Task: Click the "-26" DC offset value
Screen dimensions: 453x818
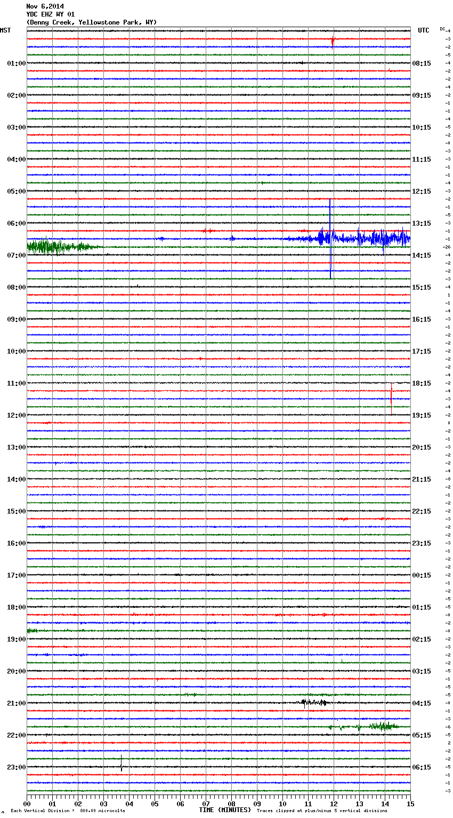Action: click(447, 247)
